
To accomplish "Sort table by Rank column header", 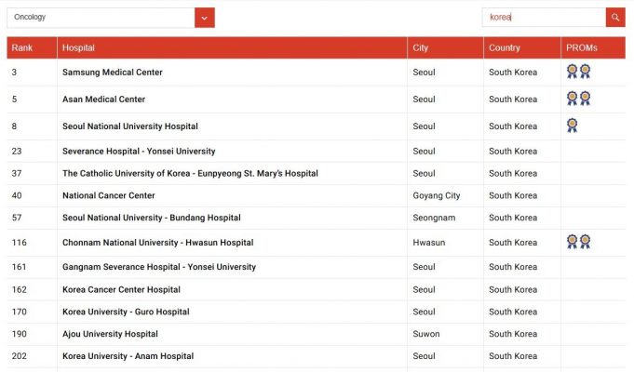I will pos(22,47).
